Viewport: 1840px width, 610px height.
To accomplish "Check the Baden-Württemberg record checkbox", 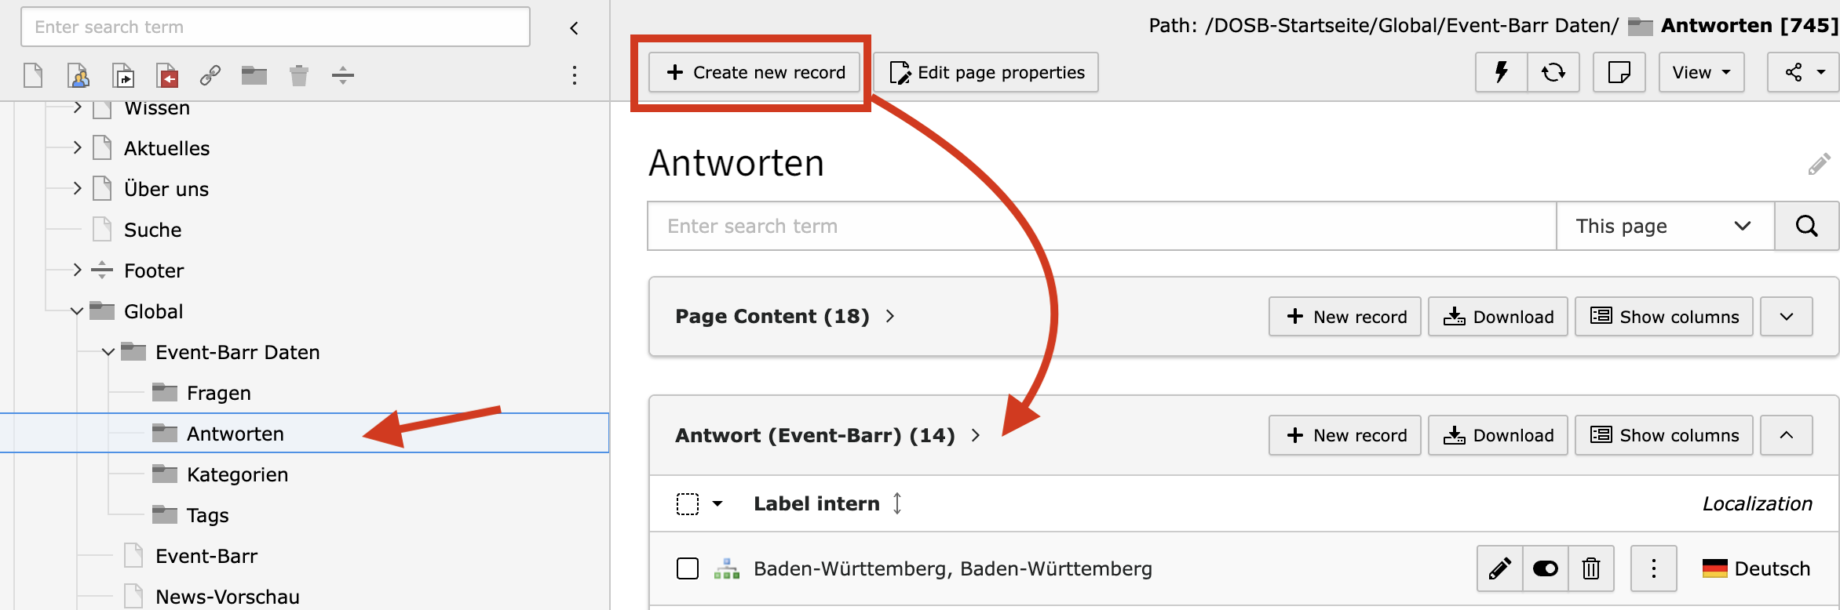I will (x=688, y=568).
